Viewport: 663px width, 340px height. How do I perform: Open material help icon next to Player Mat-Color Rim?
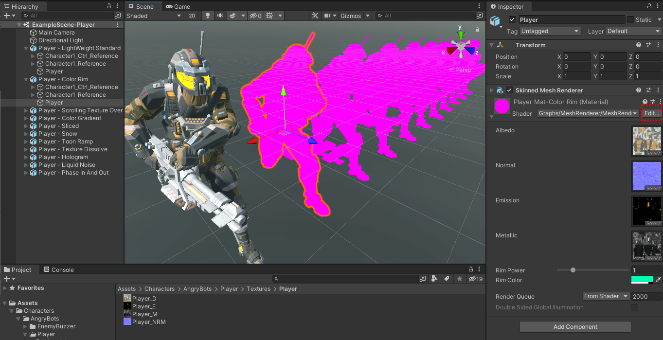[645, 102]
